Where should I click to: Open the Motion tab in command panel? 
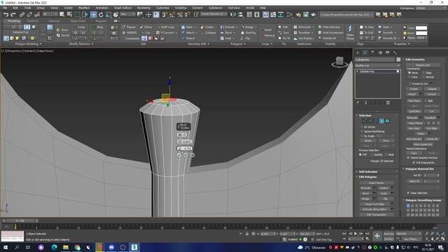(x=380, y=52)
